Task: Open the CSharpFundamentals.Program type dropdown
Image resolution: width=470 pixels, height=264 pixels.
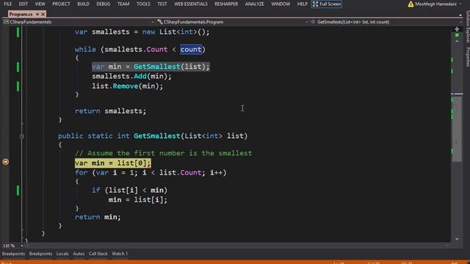Action: pos(233,22)
